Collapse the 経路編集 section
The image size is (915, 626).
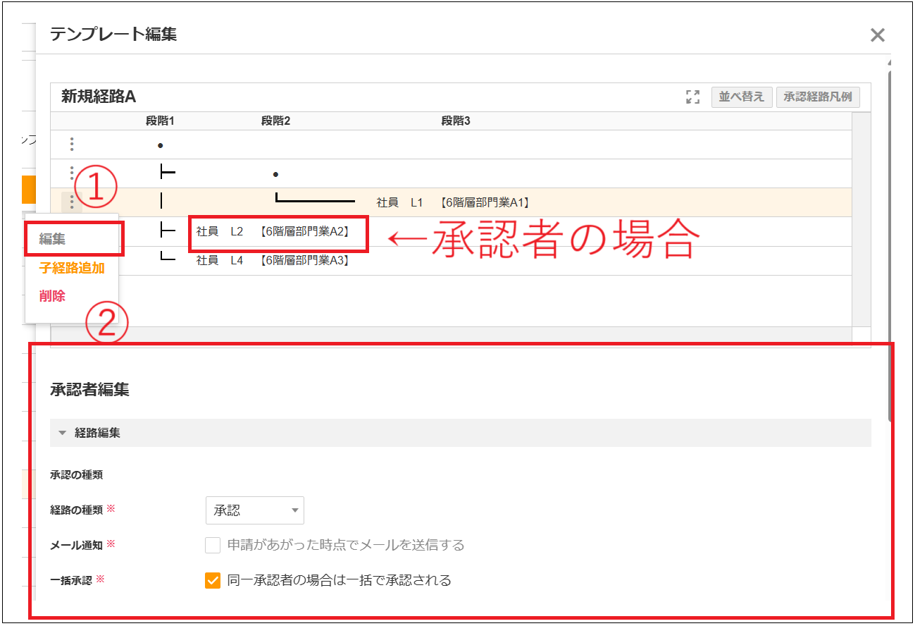tap(63, 433)
